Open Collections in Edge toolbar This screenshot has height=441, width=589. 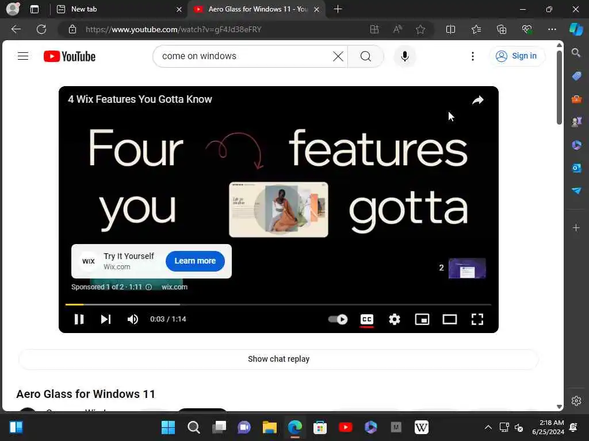point(502,29)
